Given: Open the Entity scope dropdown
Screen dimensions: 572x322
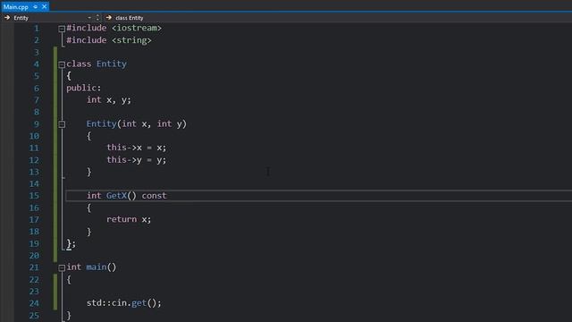Looking at the screenshot, I should coord(89,18).
